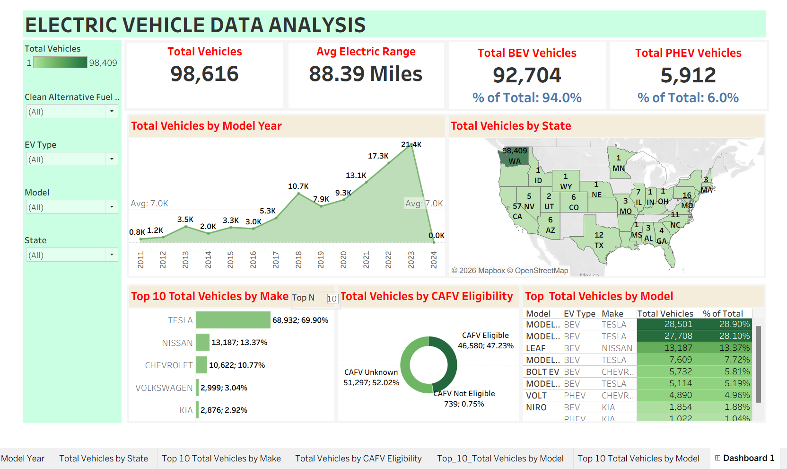Click the Washington state on the map
The image size is (787, 469).
point(513,156)
